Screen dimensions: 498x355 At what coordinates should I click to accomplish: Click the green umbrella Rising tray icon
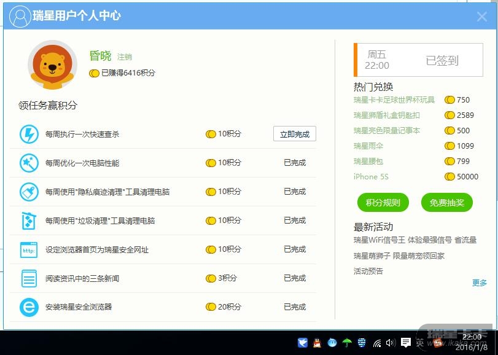click(347, 342)
